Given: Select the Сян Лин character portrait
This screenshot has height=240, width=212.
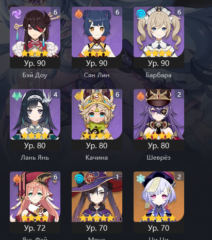Looking at the screenshot, I should tap(97, 32).
